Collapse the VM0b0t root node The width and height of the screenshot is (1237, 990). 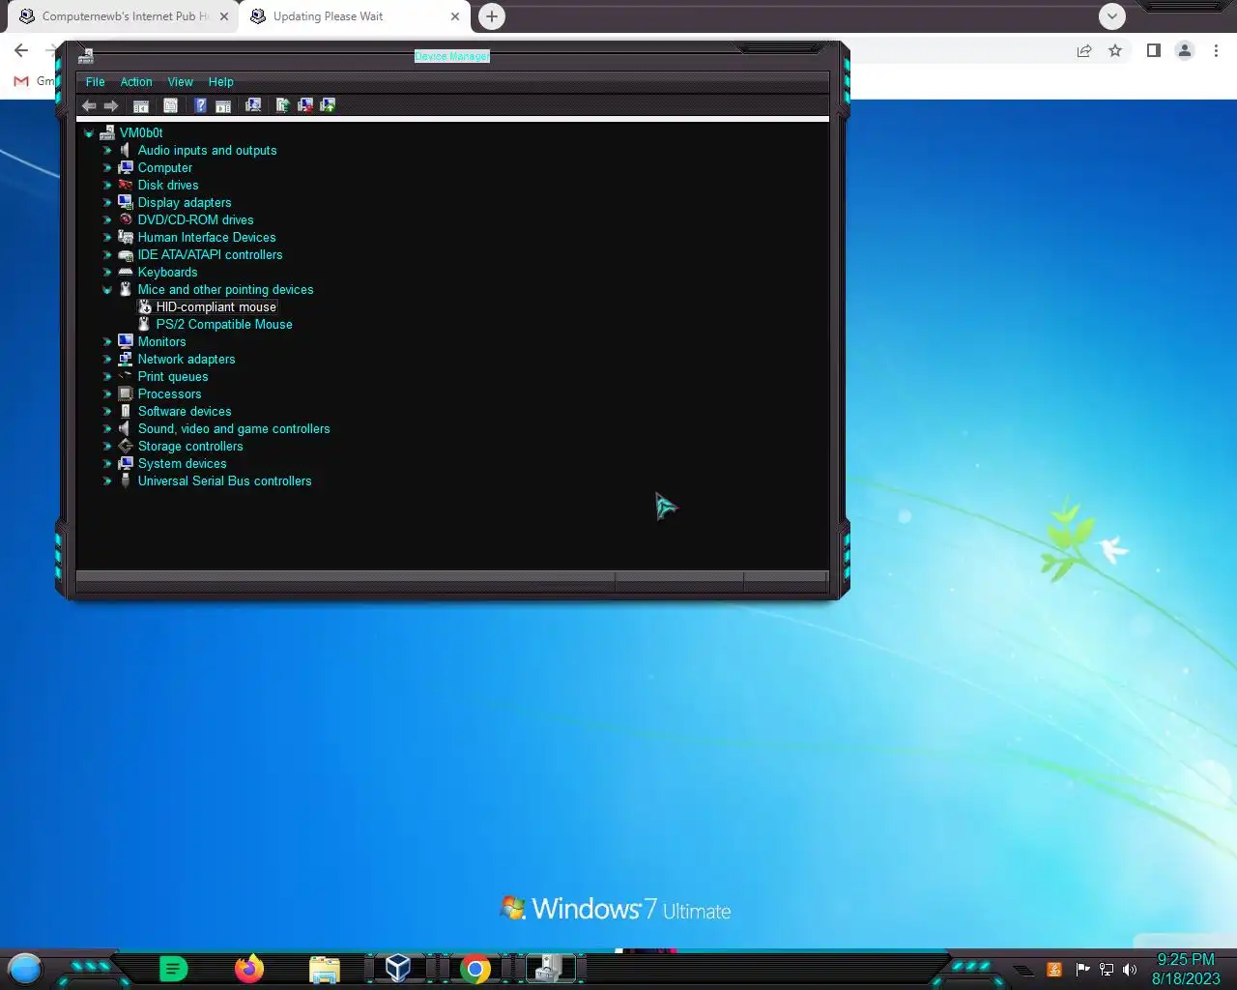89,133
